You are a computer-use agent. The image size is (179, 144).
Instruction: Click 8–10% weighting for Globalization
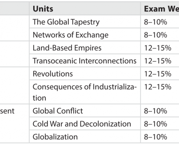[155, 137]
